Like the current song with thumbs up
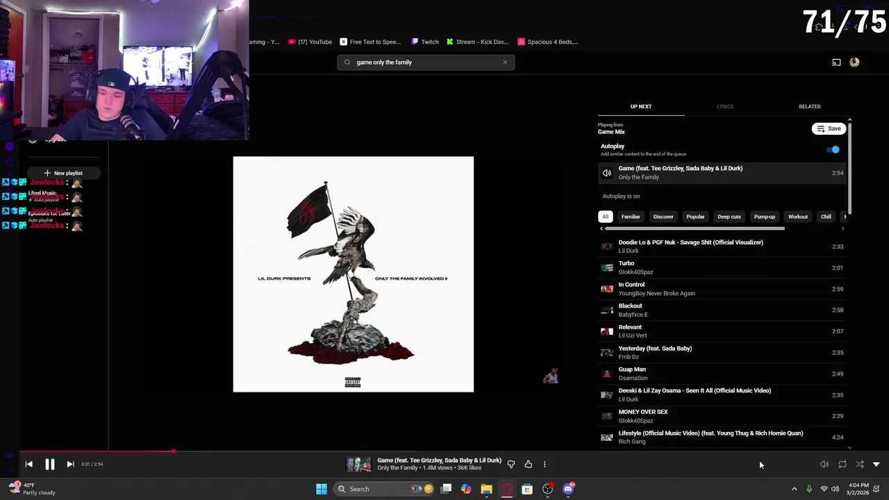Image resolution: width=889 pixels, height=500 pixels. [x=529, y=464]
